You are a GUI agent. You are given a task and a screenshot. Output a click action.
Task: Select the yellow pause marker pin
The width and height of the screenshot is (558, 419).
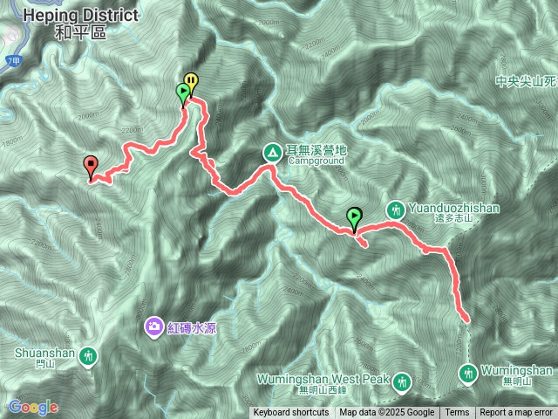pos(191,85)
